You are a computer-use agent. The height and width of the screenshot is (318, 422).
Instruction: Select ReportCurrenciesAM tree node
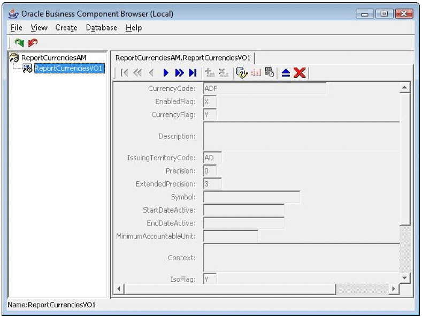coord(54,58)
